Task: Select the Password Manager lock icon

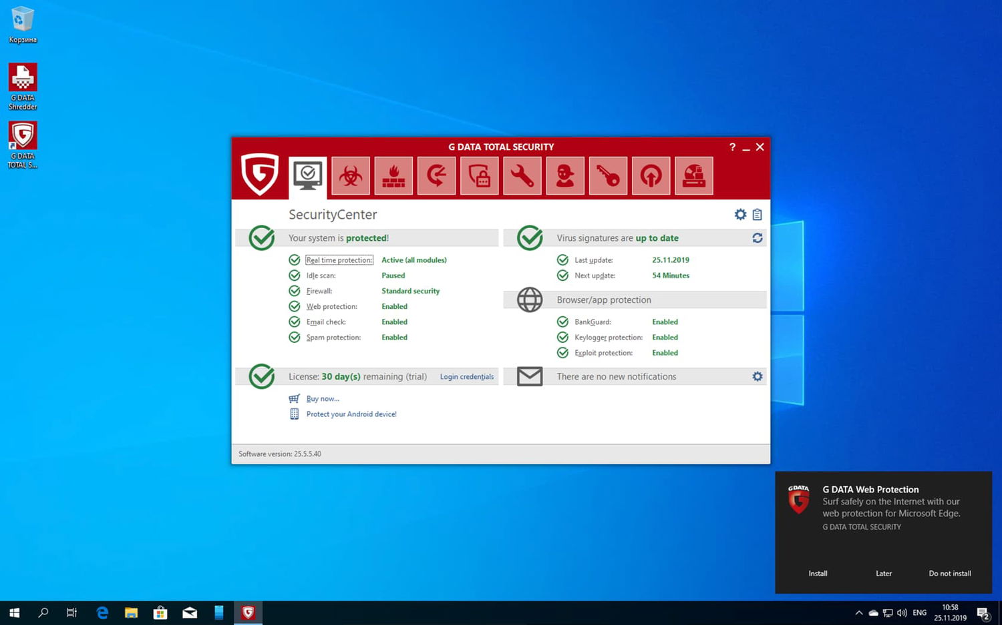Action: click(x=479, y=176)
